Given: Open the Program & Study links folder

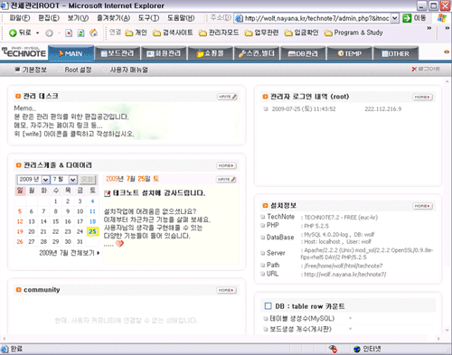Looking at the screenshot, I should (353, 33).
